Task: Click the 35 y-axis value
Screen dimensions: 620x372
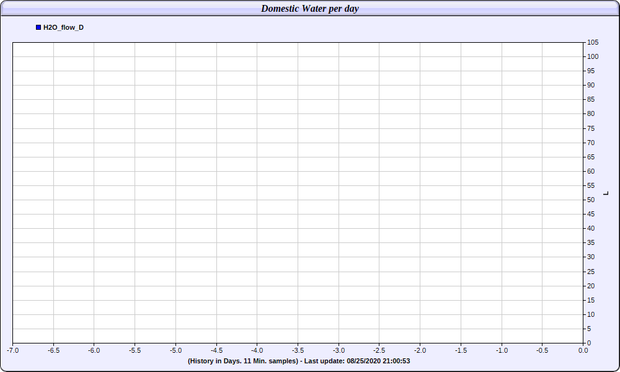Action: coord(591,242)
